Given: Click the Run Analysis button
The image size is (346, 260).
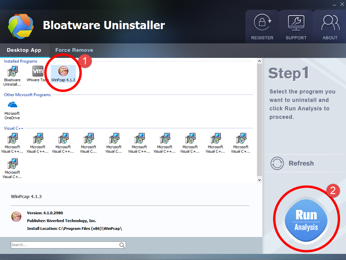Looking at the screenshot, I should point(306,220).
